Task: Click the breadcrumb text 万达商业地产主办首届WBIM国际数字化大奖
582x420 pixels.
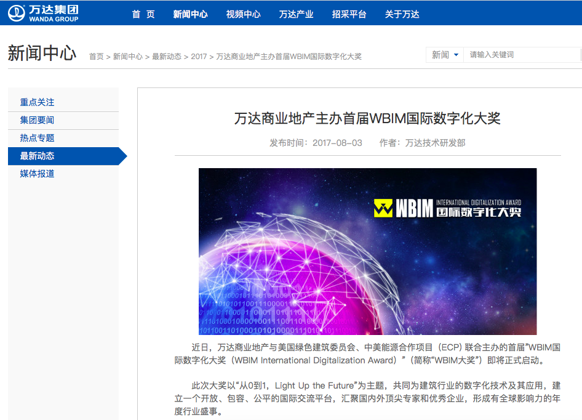Action: tap(289, 57)
